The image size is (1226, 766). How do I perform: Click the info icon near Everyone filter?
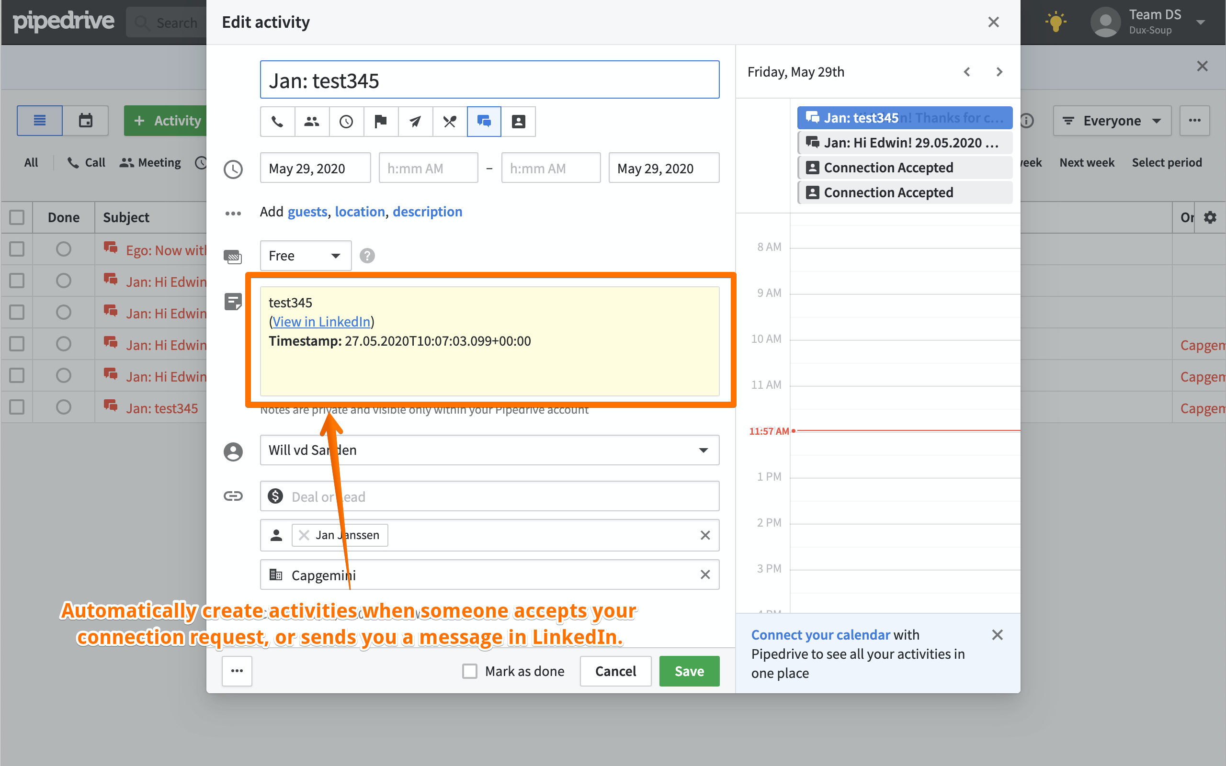point(1027,121)
